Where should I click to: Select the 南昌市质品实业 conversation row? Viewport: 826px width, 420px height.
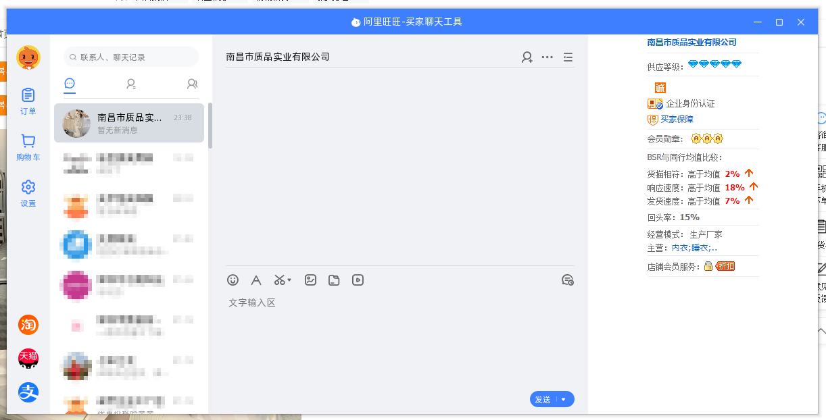click(x=129, y=123)
